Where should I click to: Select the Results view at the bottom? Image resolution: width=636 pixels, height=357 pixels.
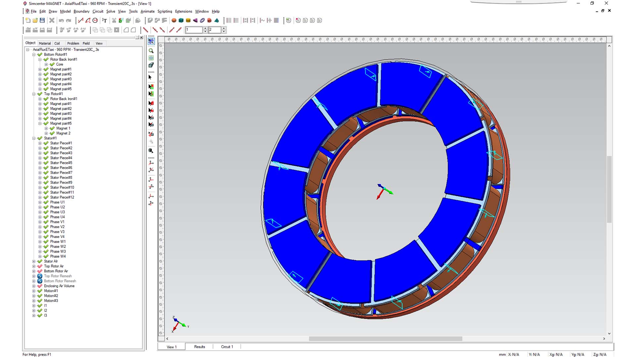tap(199, 346)
